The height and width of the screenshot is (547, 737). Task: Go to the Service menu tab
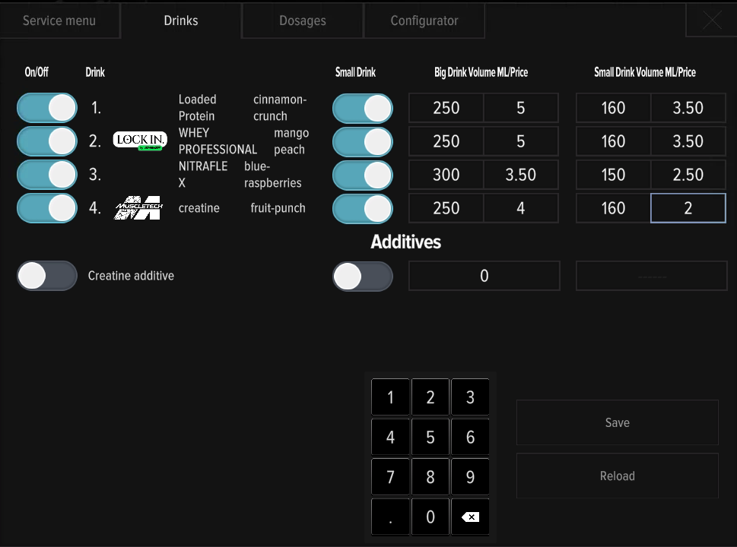pyautogui.click(x=59, y=21)
